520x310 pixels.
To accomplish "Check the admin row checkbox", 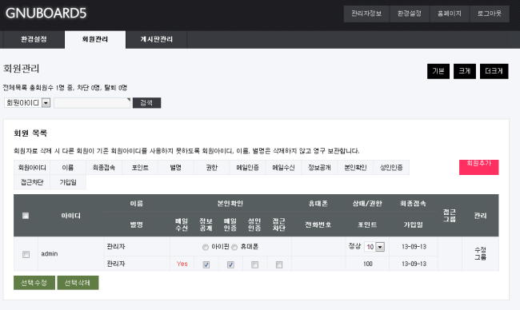I will (26, 254).
